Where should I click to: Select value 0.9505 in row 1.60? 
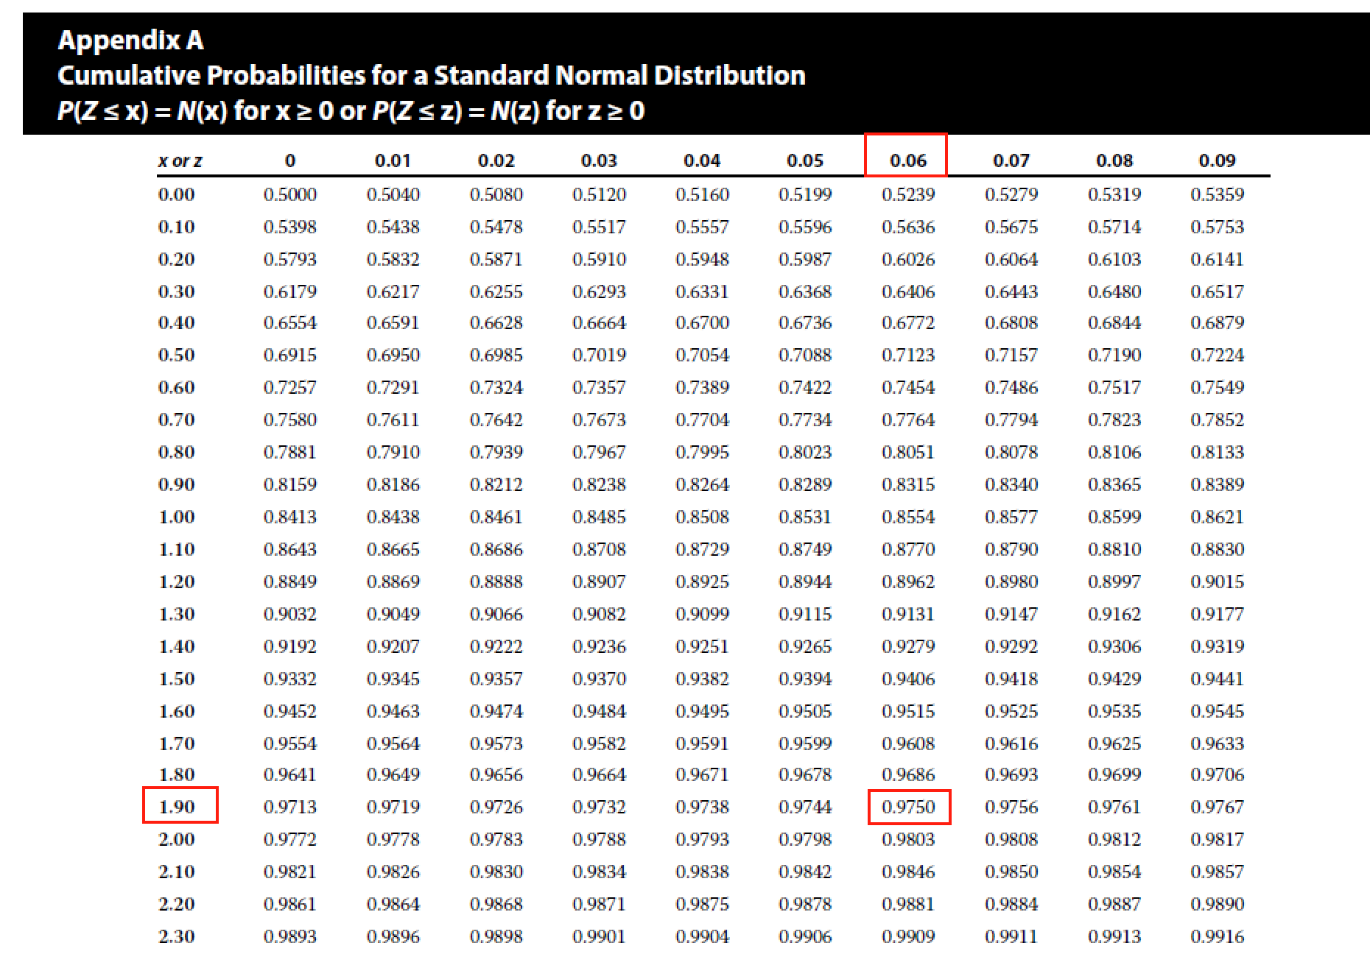coord(805,711)
